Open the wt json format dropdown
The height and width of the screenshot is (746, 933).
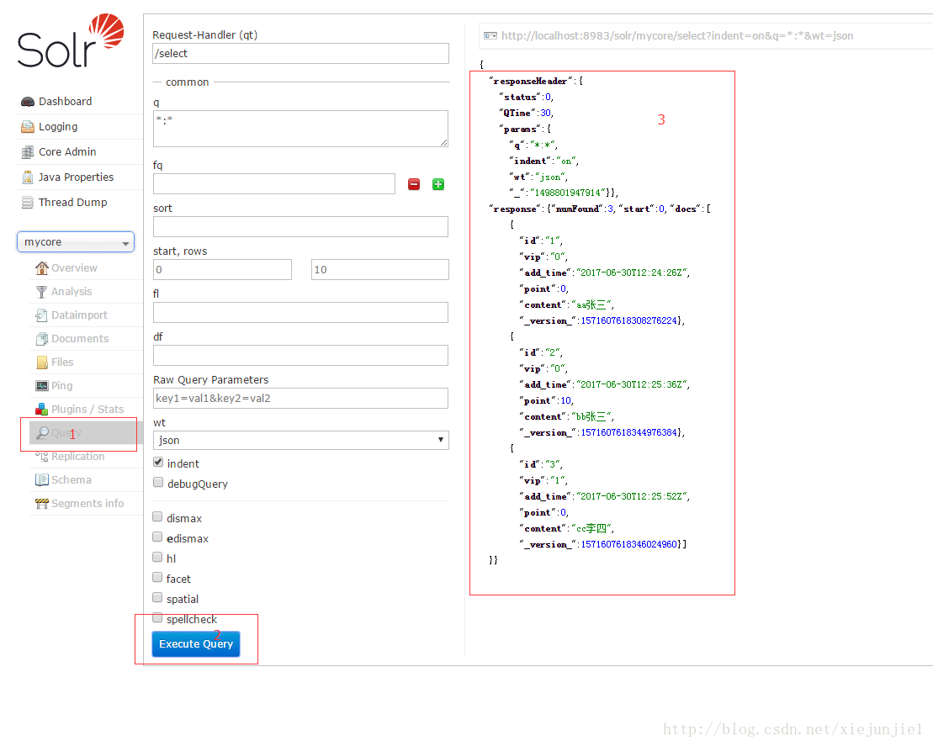point(301,440)
